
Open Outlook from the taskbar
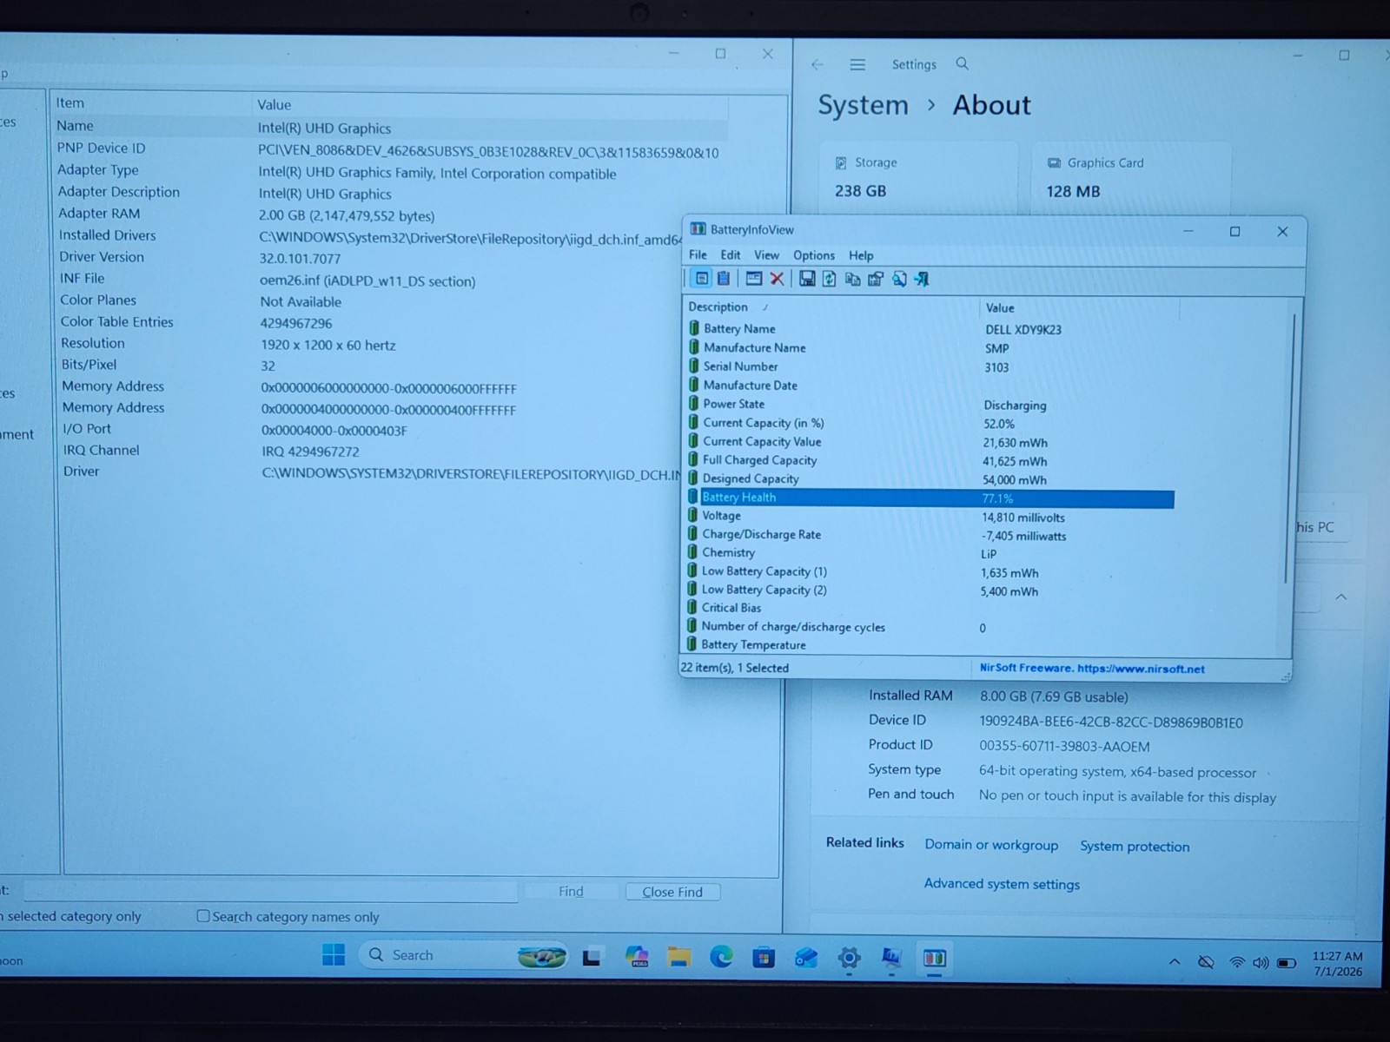(806, 958)
